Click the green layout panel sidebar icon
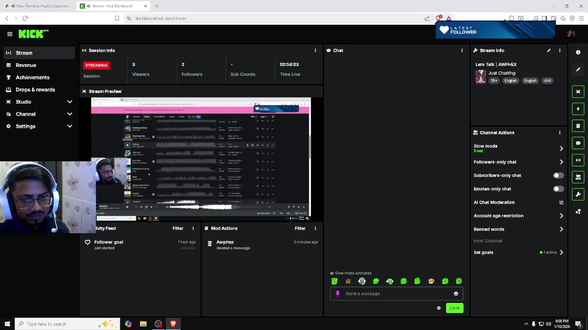Viewport: 588px width, 330px height. tap(578, 177)
